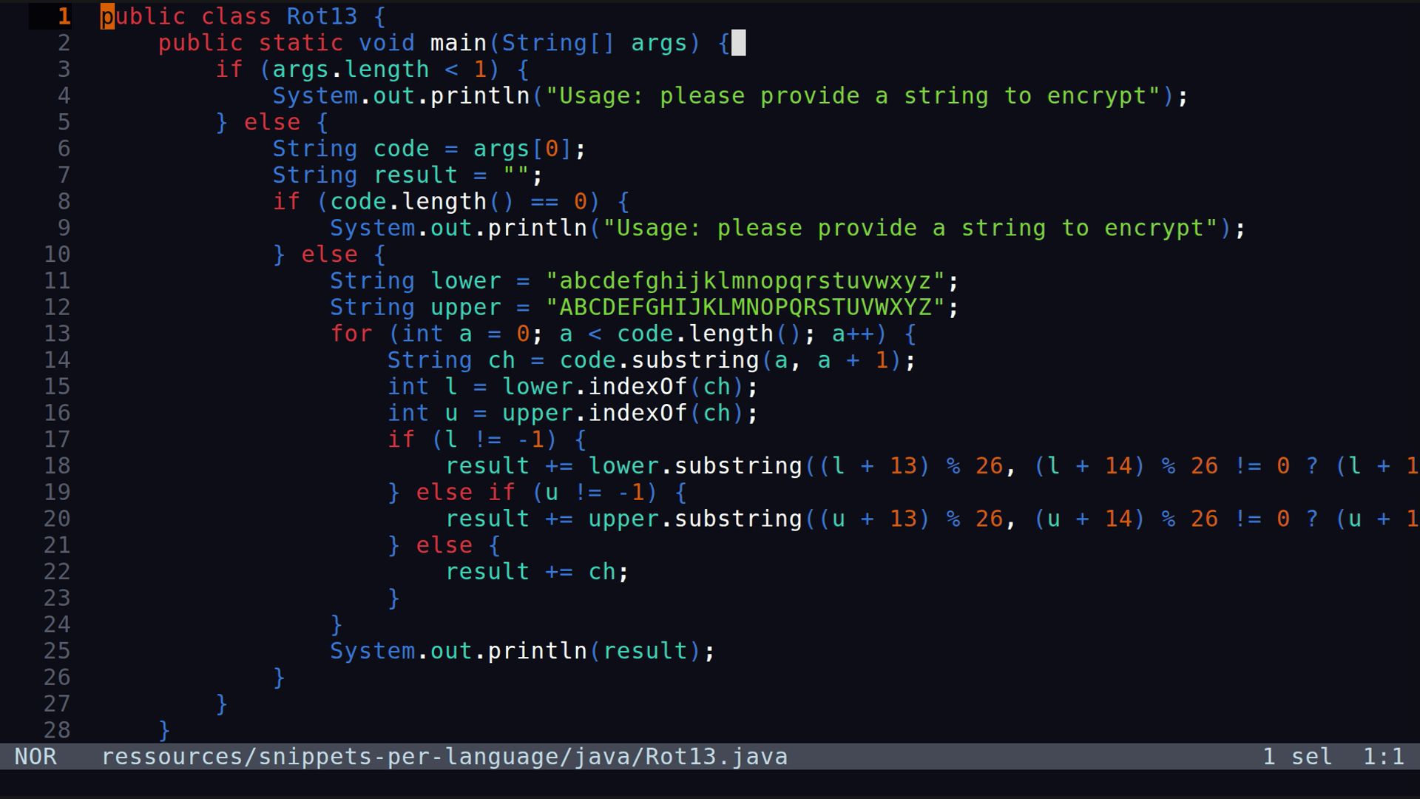Click line number 2 in the gutter
Screen dimensions: 1420x799
64,43
